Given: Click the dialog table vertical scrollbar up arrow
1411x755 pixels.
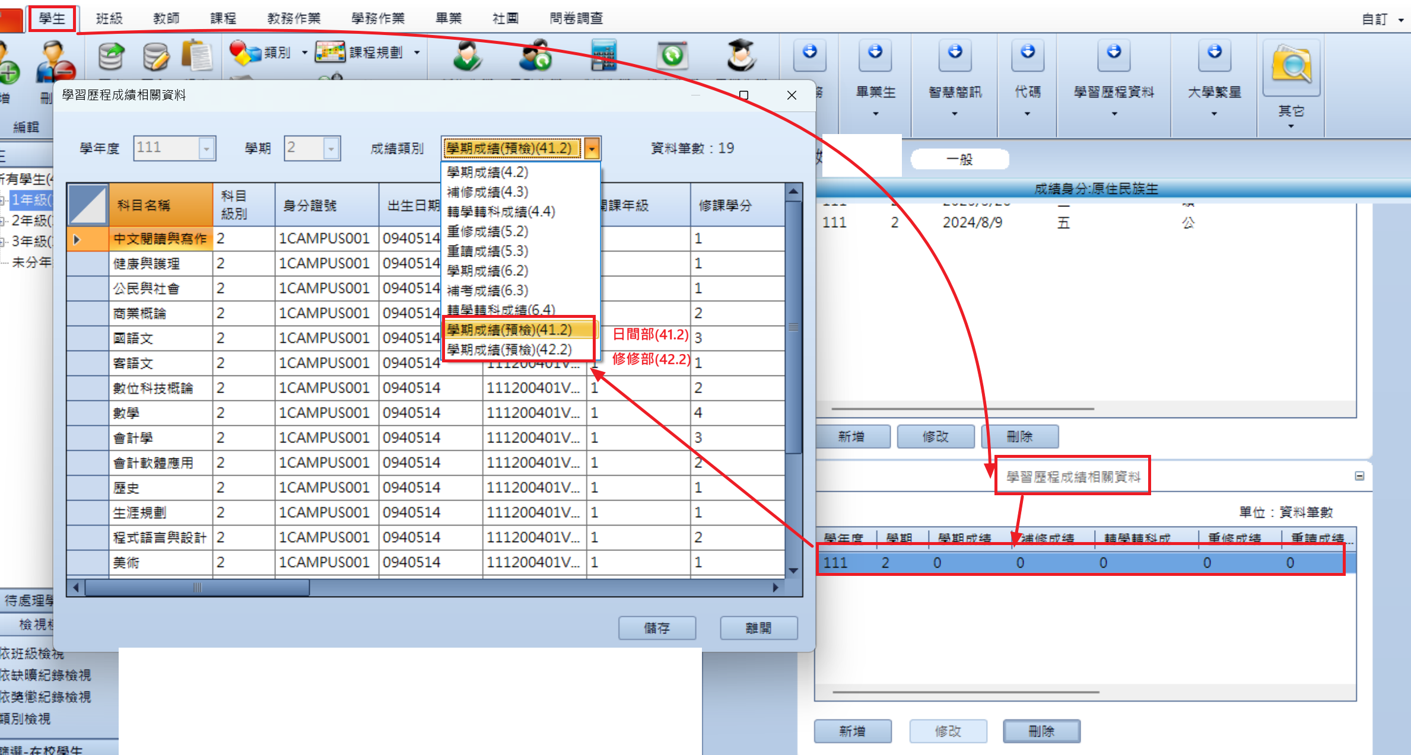Looking at the screenshot, I should pyautogui.click(x=793, y=192).
